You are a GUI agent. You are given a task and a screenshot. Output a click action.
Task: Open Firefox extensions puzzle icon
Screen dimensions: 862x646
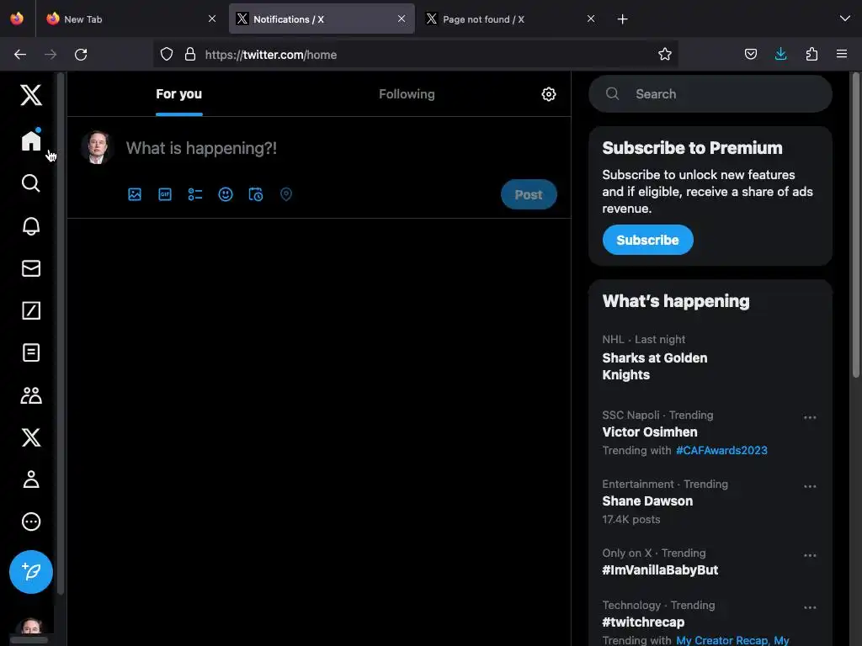(x=811, y=54)
